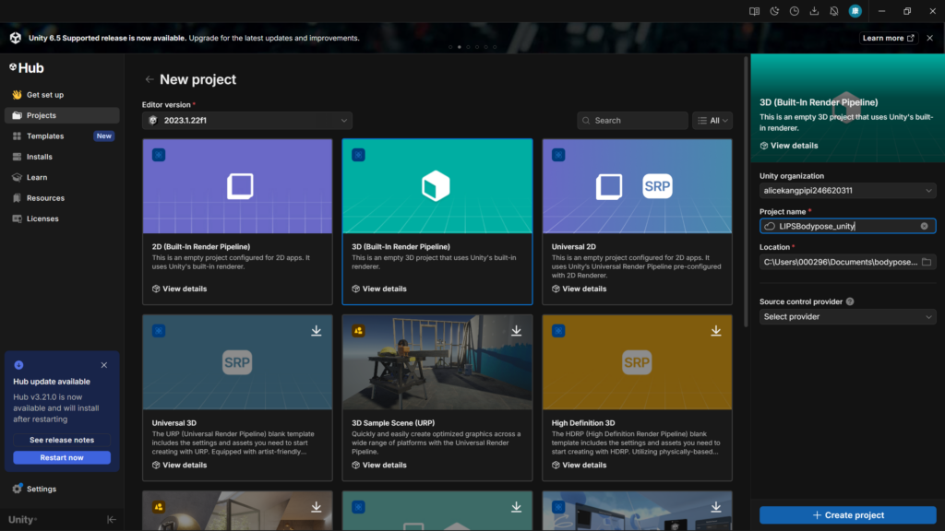Image resolution: width=945 pixels, height=531 pixels.
Task: Click the Create project button
Action: coord(847,515)
